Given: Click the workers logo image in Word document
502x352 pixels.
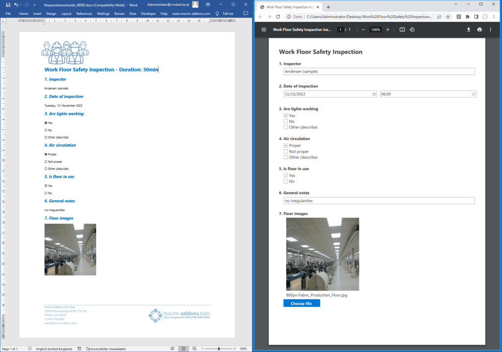Looking at the screenshot, I should pyautogui.click(x=65, y=53).
